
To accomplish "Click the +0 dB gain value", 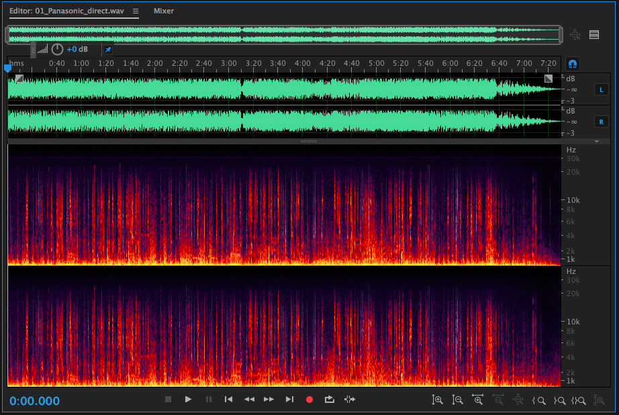I will coord(77,50).
